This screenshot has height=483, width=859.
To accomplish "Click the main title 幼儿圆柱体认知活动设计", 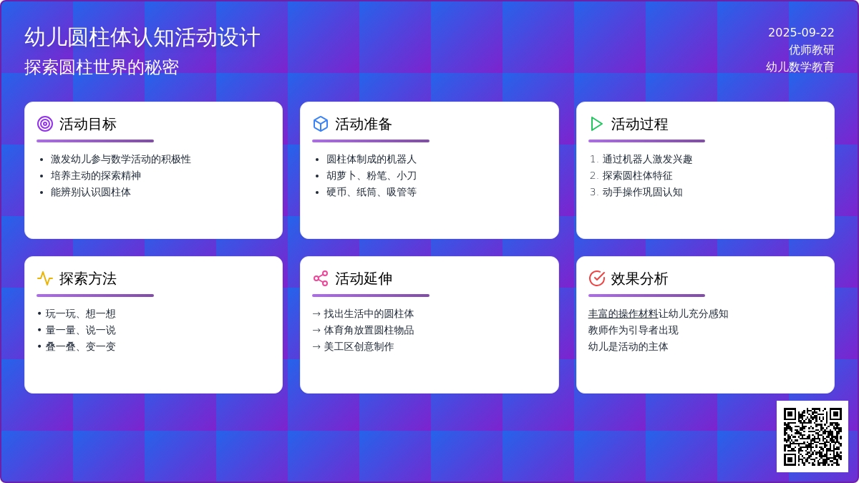I will tap(142, 37).
